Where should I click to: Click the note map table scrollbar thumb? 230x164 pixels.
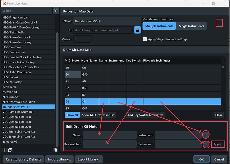(x=223, y=67)
